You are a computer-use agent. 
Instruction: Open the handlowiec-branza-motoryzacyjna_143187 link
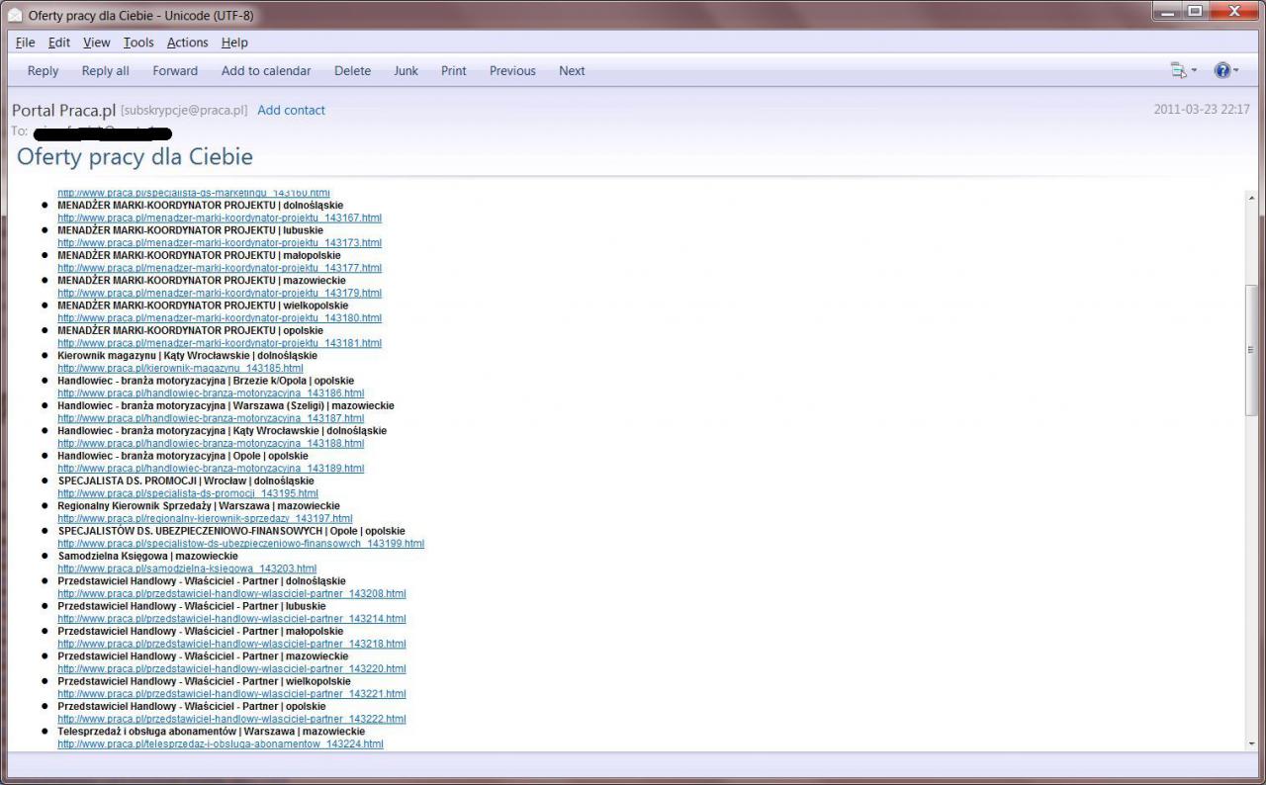pyautogui.click(x=211, y=418)
